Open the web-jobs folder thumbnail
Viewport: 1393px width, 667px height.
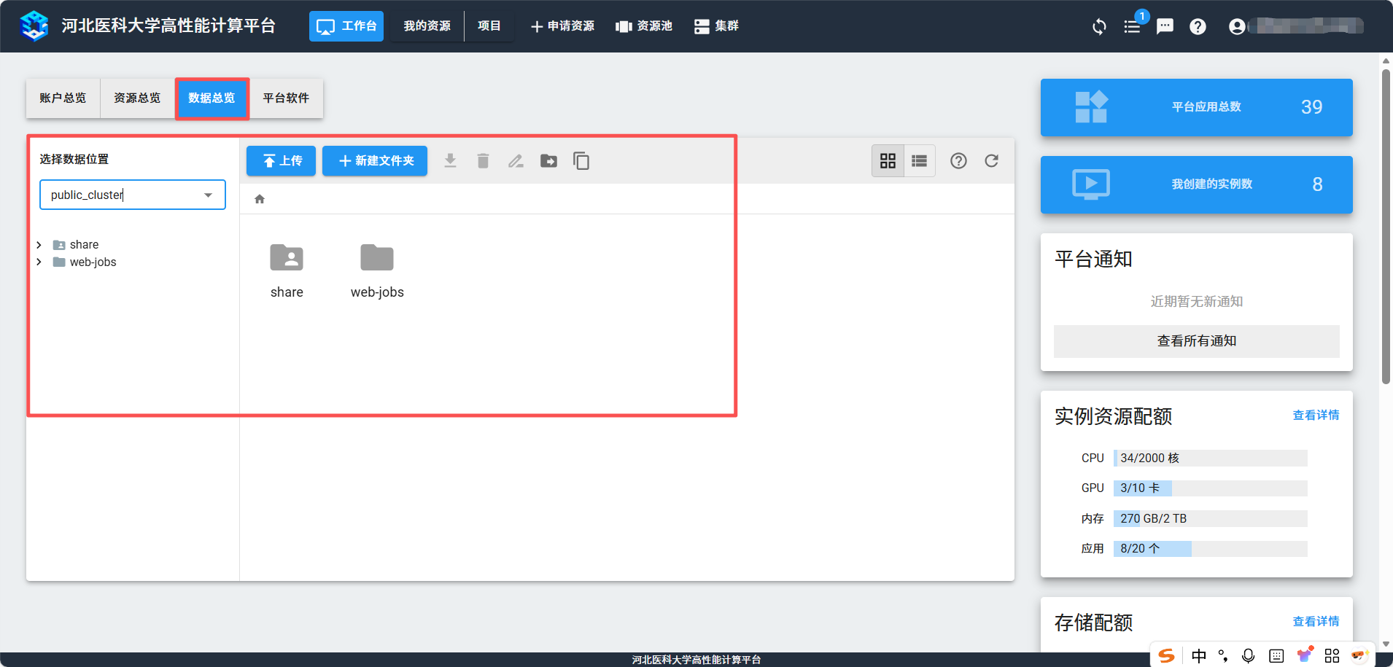(x=377, y=258)
